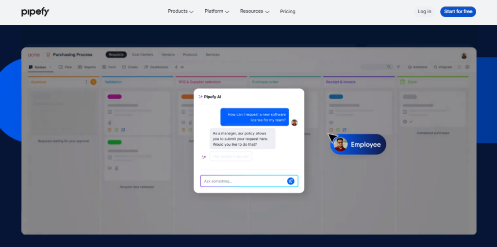This screenshot has width=497, height=247.
Task: Click the Pipefy AI sparkle icon in chat header
Action: (x=200, y=97)
